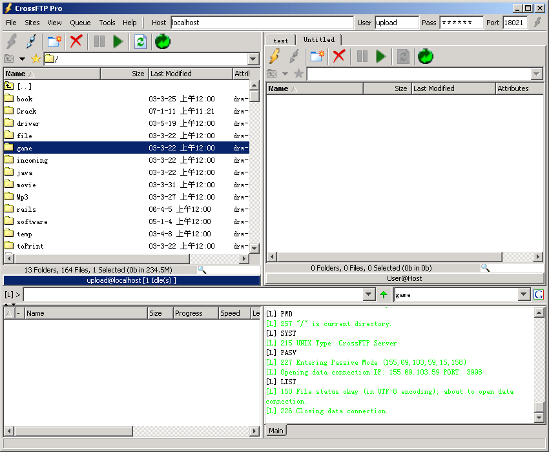Click the FTP command input box
Screen dimensions: 549x452
(x=193, y=294)
